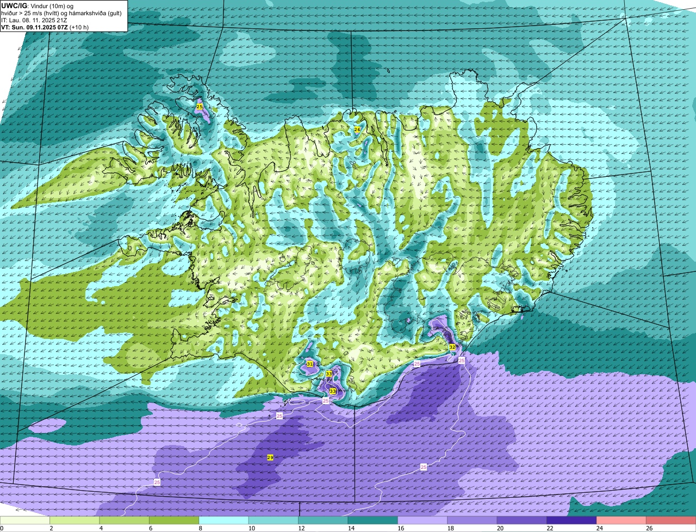Click the 16–18 m/s lavender legend swatch
696x532 pixels.
(x=422, y=520)
